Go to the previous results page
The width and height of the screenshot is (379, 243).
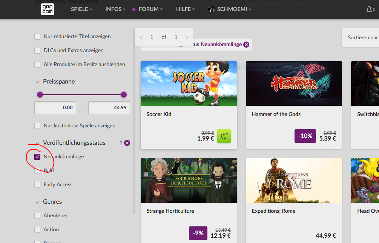click(141, 37)
